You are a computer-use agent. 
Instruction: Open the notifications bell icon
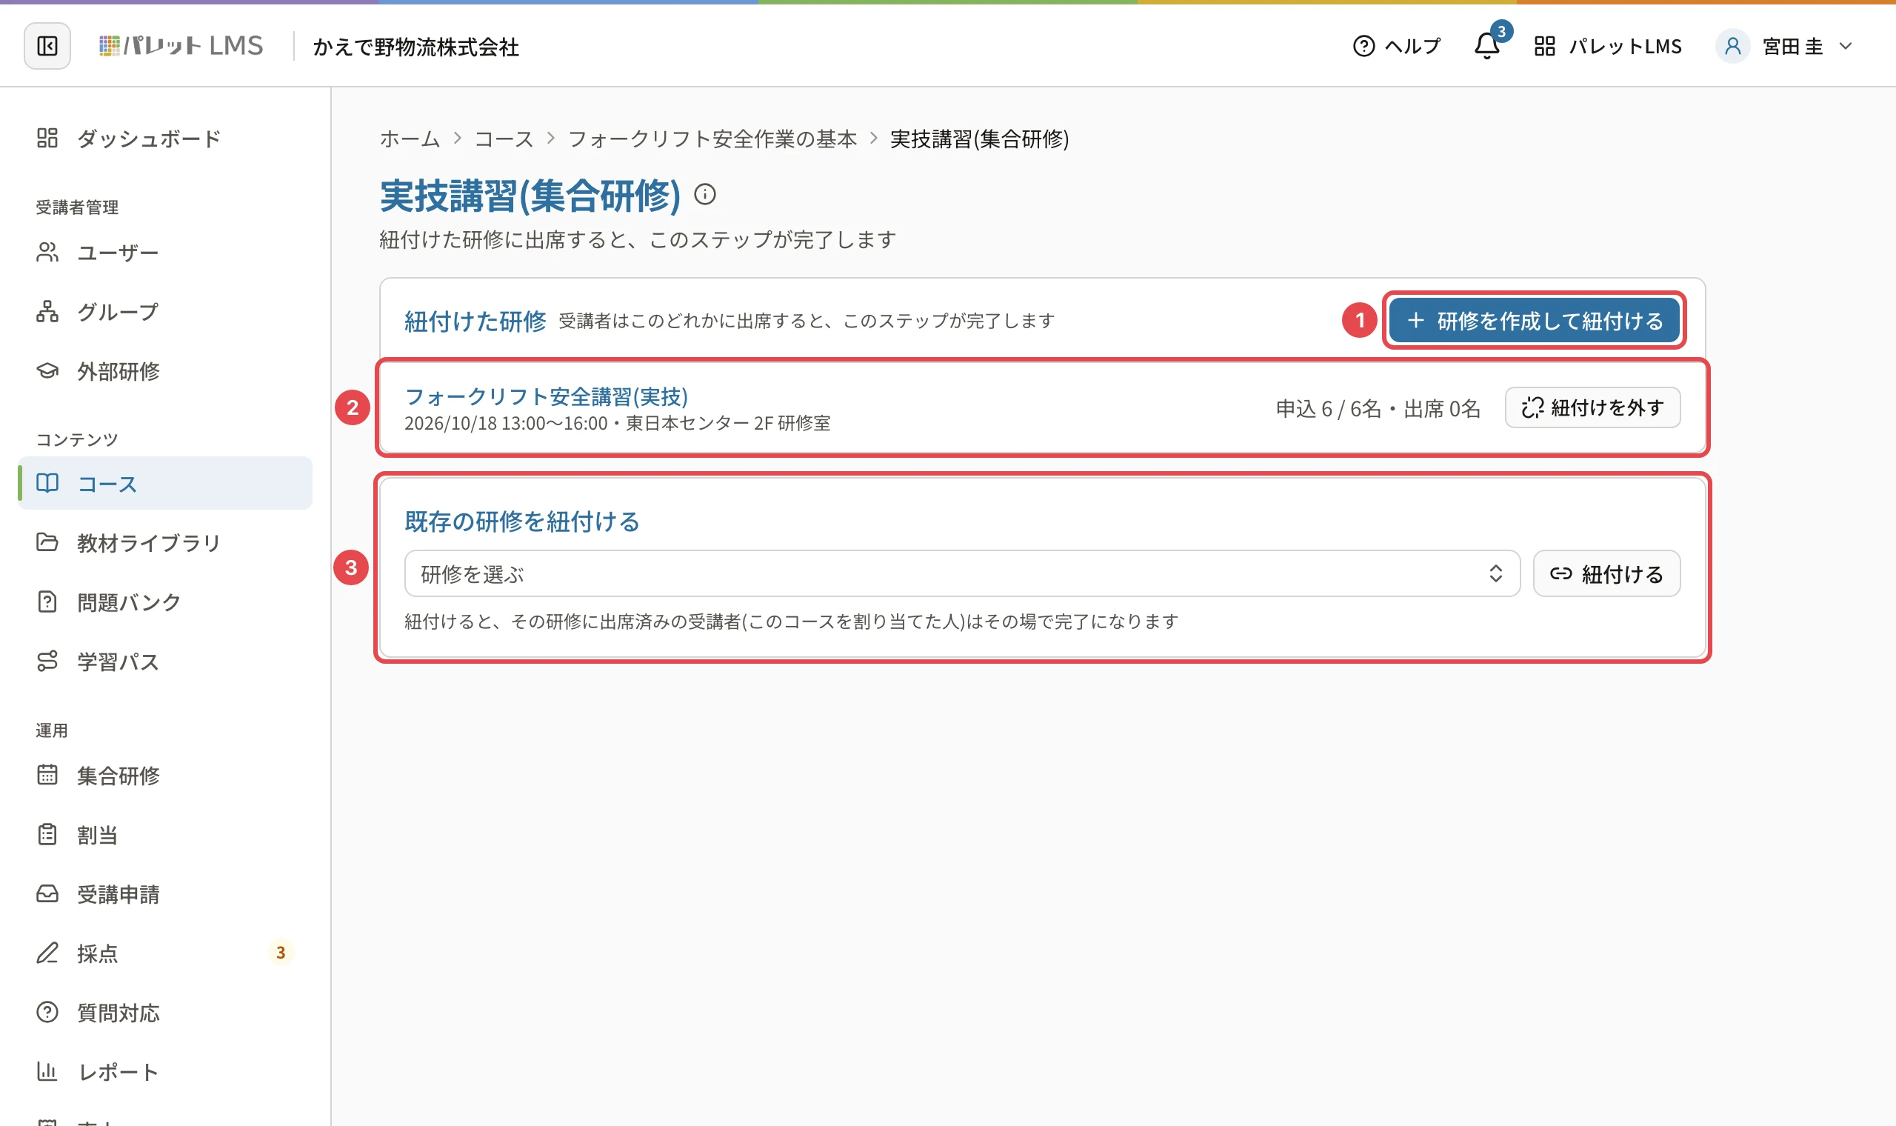click(x=1486, y=46)
